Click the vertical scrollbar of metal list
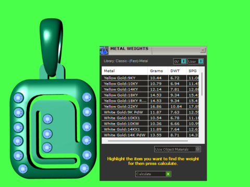Image resolution: width=250 pixels, height=187 pixels. tap(202, 84)
